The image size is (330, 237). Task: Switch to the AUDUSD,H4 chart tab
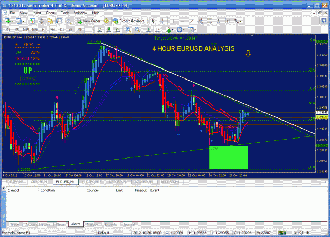[x=170, y=182]
